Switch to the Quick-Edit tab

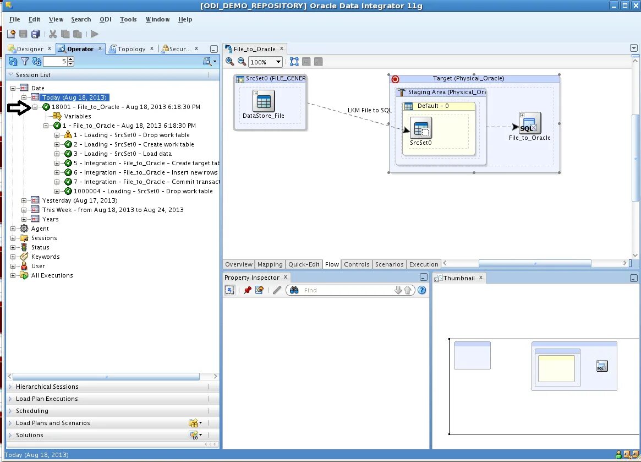coord(304,264)
